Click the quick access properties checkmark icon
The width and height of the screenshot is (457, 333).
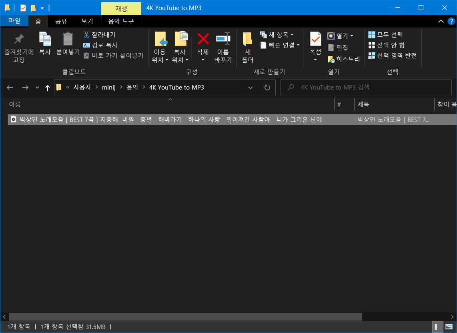tap(23, 8)
